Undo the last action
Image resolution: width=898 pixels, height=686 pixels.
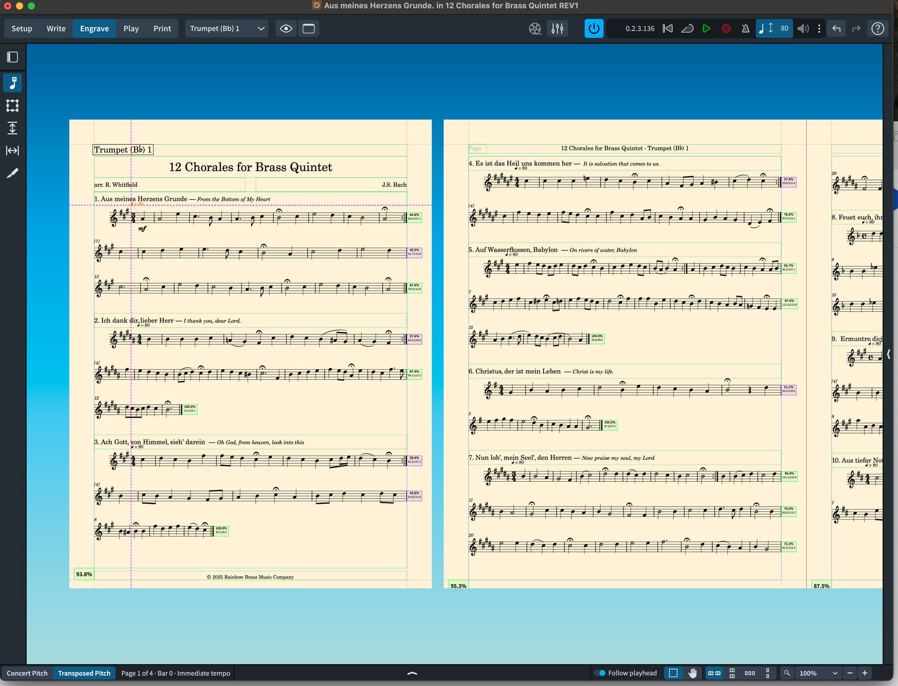pyautogui.click(x=837, y=29)
